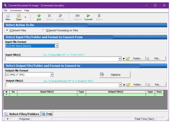Select (S)pecial Processing on Files option
Image resolution: width=171 pixels, height=123 pixels.
coord(44,30)
